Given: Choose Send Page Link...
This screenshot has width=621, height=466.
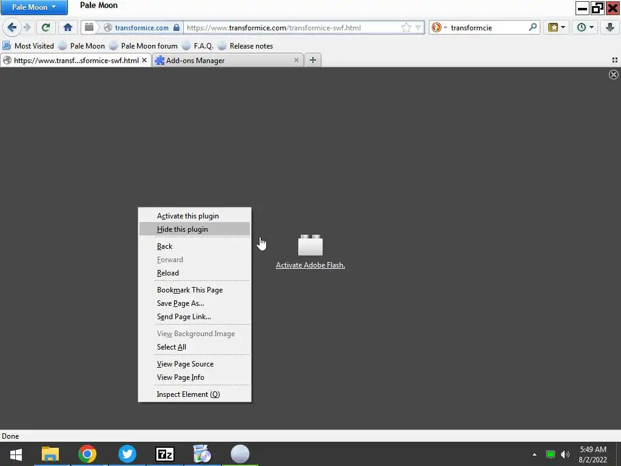Looking at the screenshot, I should (x=195, y=317).
